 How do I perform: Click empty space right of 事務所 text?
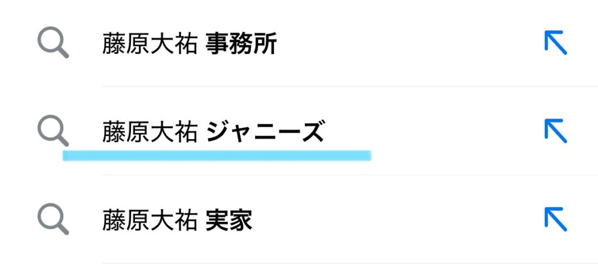click(x=408, y=44)
